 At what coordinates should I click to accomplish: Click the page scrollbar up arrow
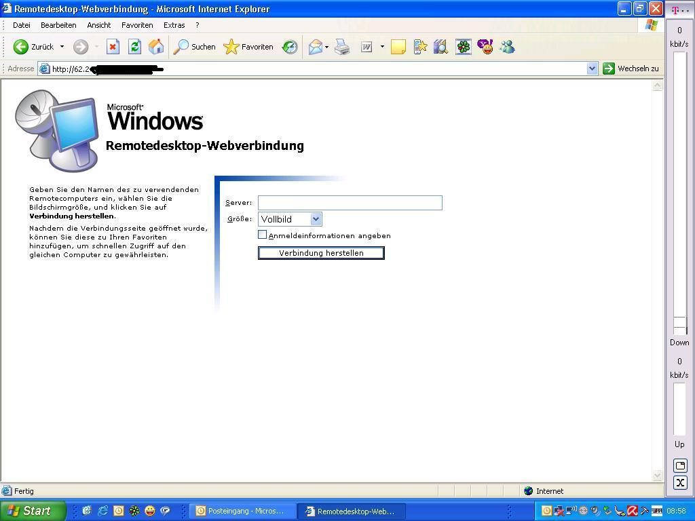pos(657,85)
